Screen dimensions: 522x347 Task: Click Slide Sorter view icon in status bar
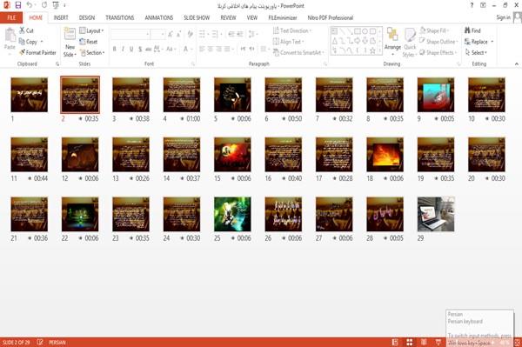(x=410, y=343)
